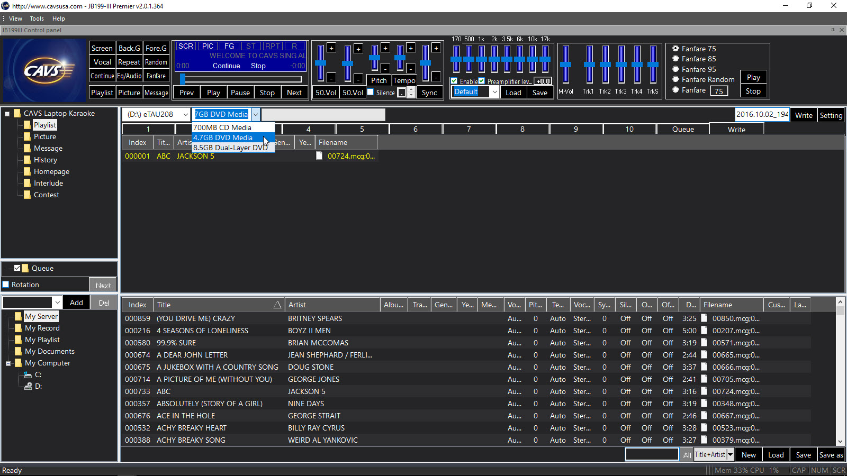Click file icon beside 00850.mcg
The image size is (847, 476).
[x=704, y=318]
